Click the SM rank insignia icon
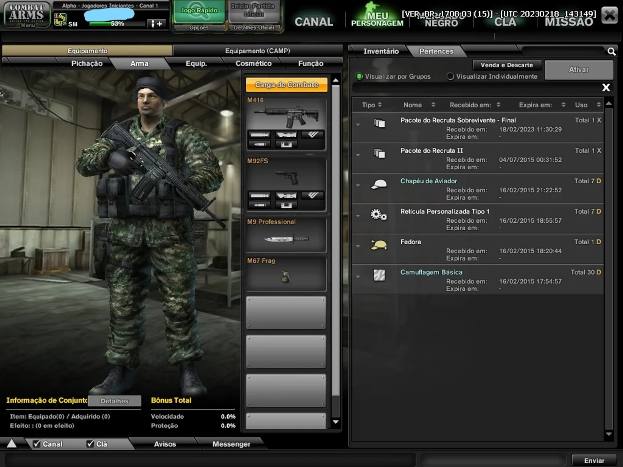The width and height of the screenshot is (623, 467). pos(60,20)
